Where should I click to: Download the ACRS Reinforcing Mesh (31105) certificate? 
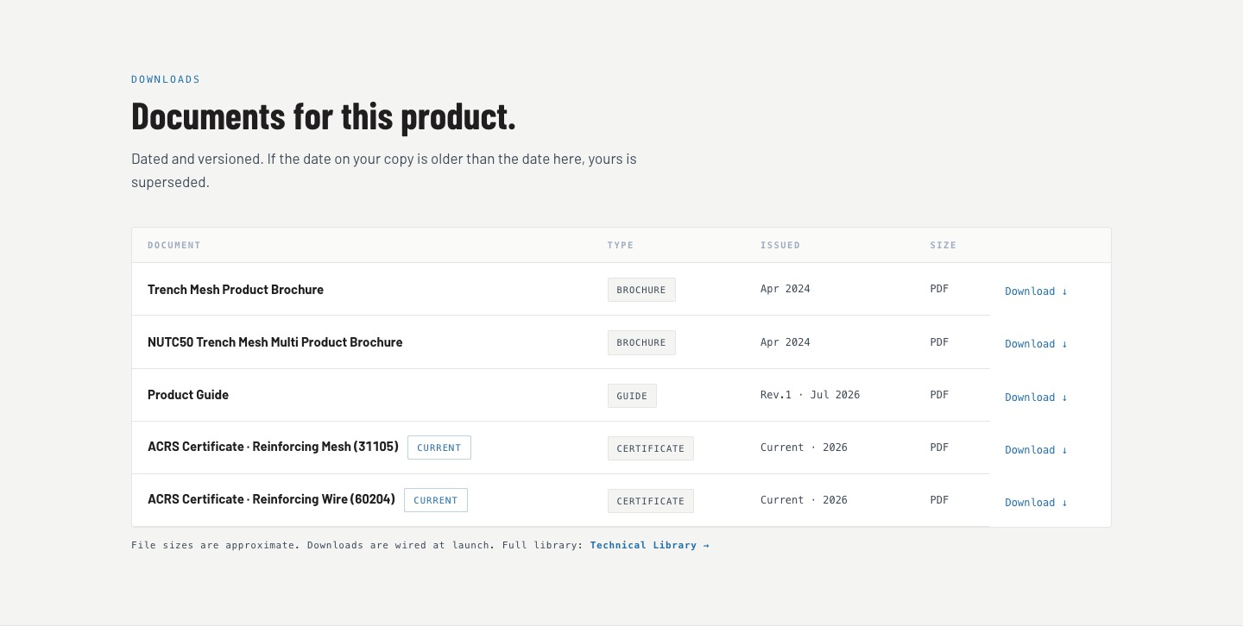click(1036, 450)
